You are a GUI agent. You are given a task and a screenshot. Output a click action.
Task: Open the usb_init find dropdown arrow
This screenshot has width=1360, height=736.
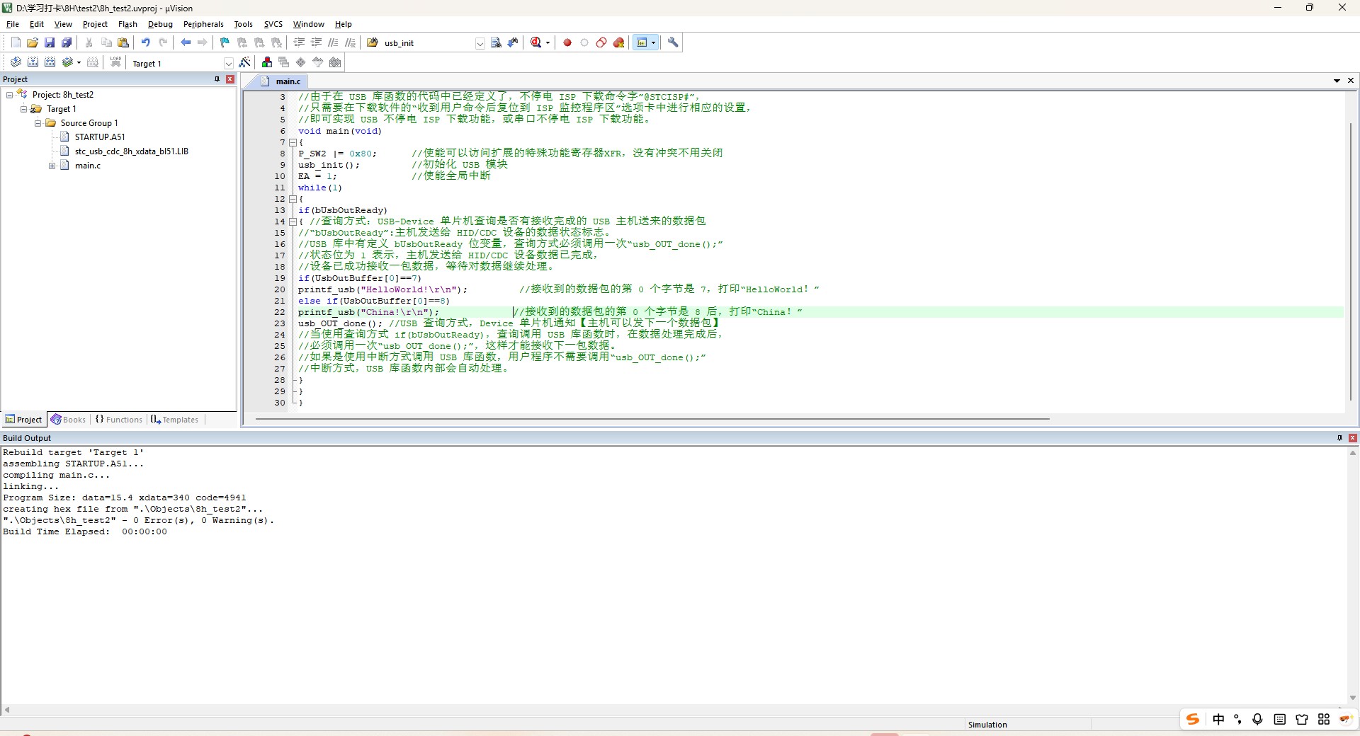tap(480, 43)
